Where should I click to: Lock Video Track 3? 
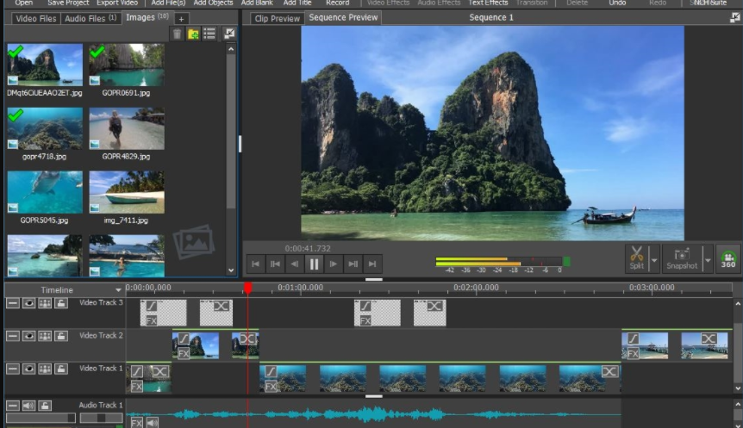(x=60, y=303)
